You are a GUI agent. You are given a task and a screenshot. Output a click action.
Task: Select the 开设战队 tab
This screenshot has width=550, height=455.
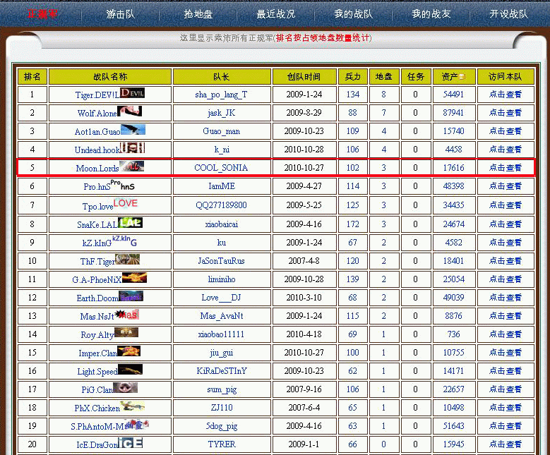click(x=508, y=14)
